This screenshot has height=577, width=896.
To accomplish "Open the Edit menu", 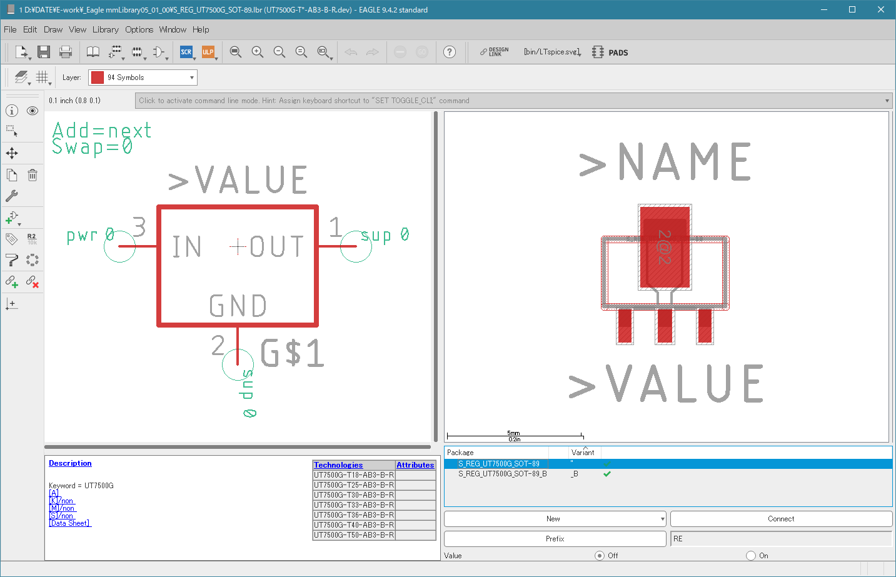I will (30, 29).
